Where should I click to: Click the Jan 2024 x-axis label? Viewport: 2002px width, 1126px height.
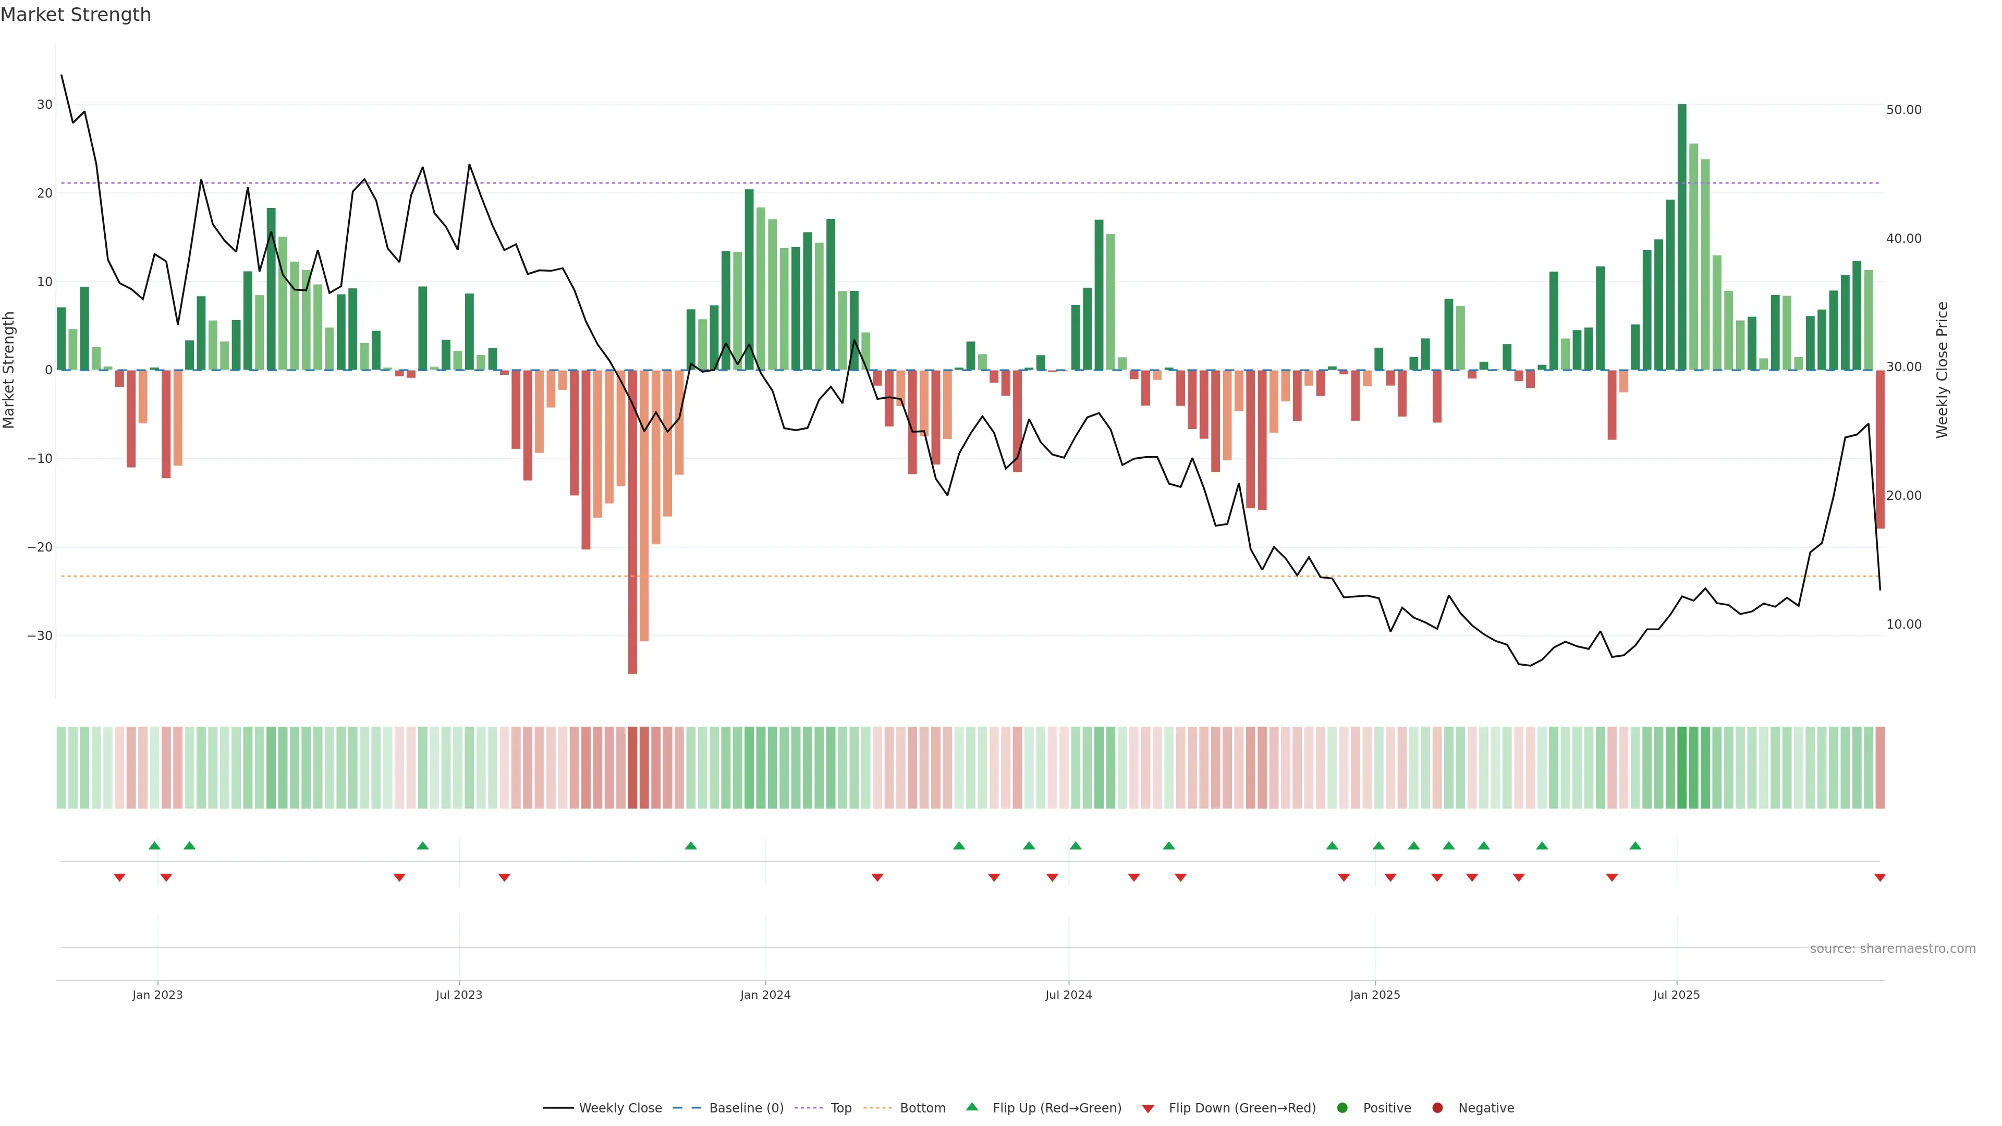pyautogui.click(x=765, y=995)
